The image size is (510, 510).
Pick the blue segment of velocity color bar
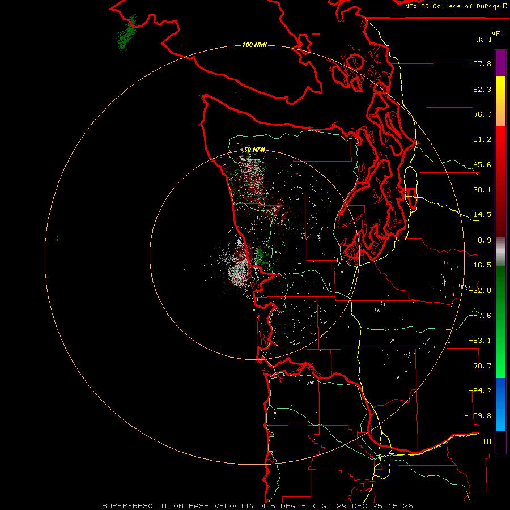pyautogui.click(x=500, y=404)
